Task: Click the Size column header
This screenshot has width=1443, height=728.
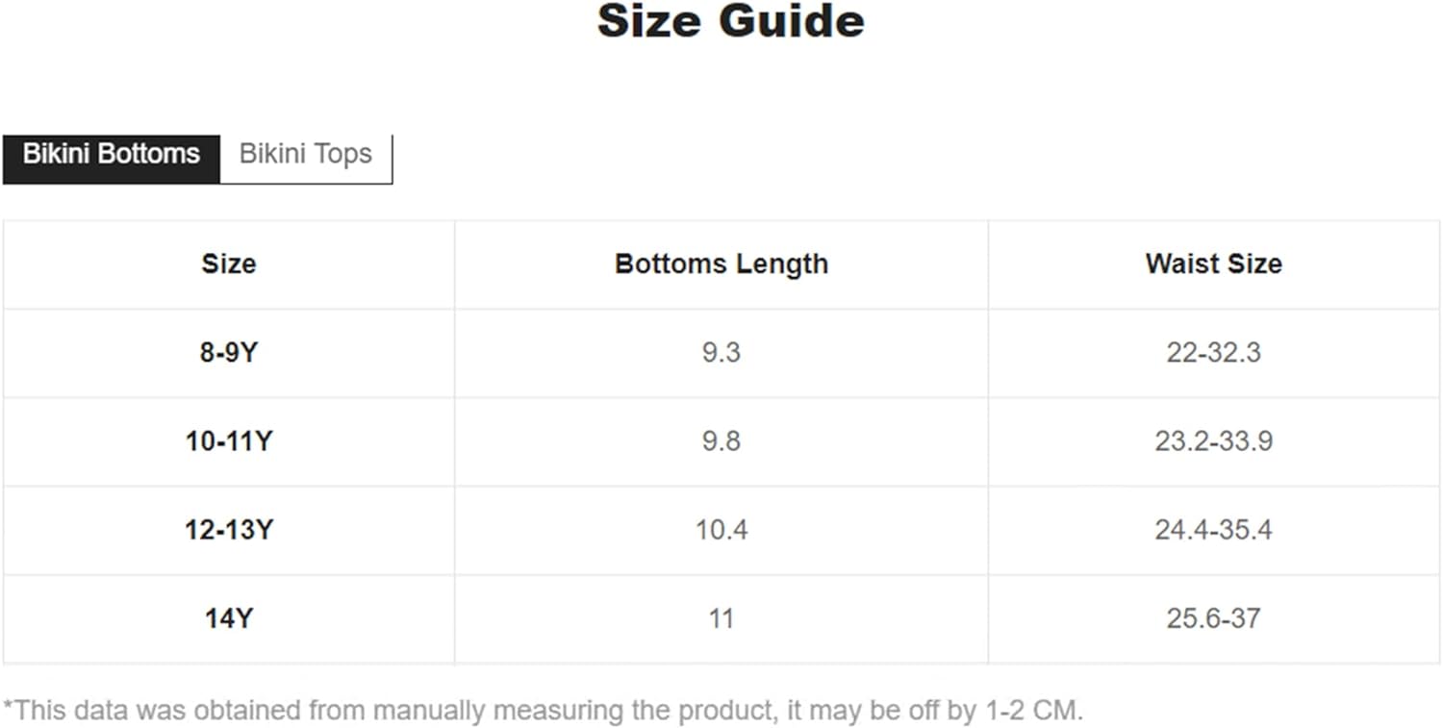Action: pyautogui.click(x=229, y=264)
